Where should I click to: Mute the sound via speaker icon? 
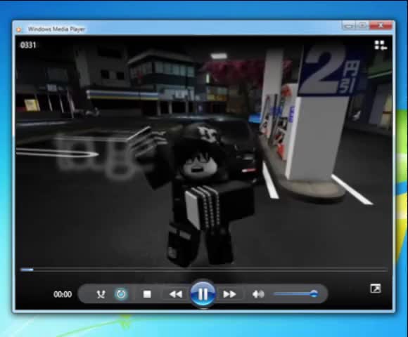(258, 294)
